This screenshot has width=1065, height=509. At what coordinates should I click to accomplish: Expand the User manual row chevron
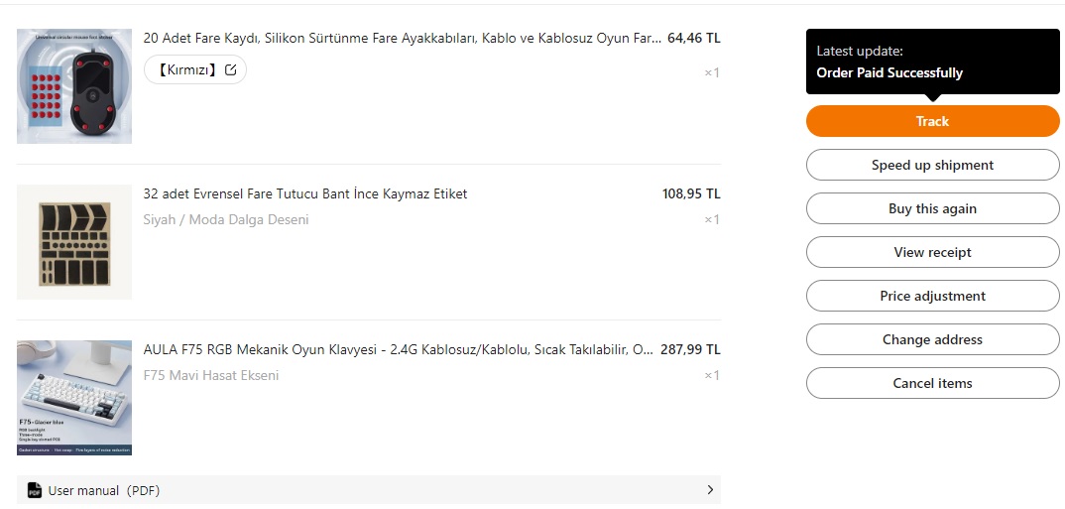710,490
